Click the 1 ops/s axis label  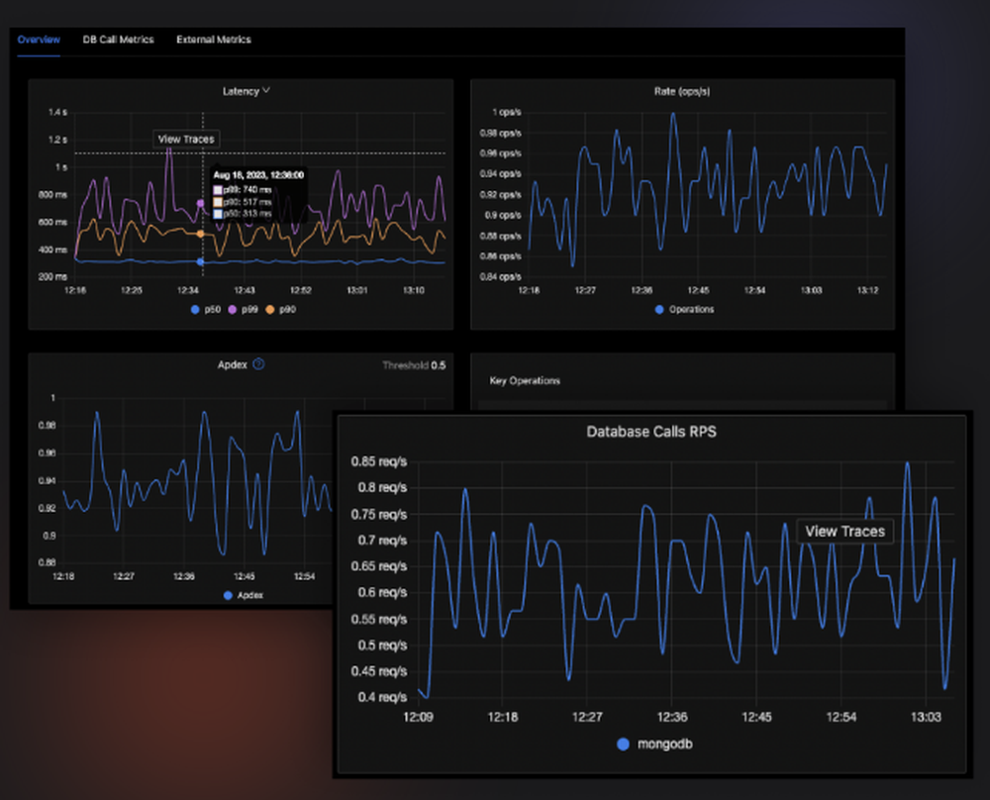(507, 113)
